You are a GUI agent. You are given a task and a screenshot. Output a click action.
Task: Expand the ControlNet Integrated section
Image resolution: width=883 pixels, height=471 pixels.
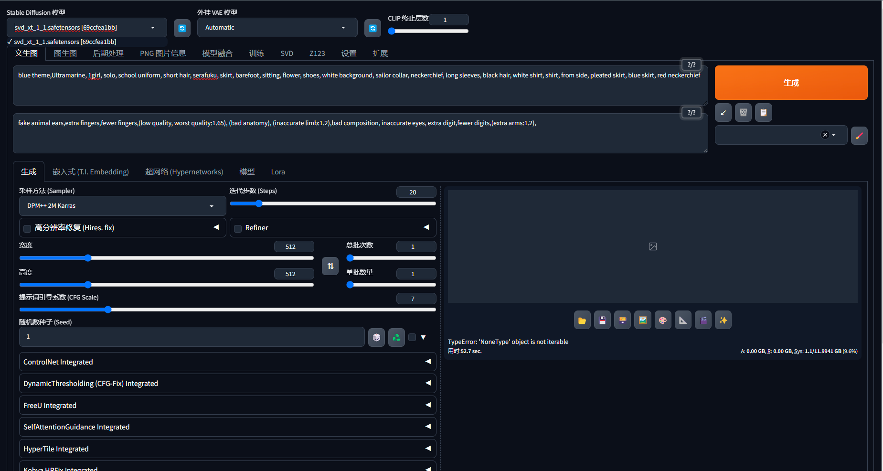227,362
